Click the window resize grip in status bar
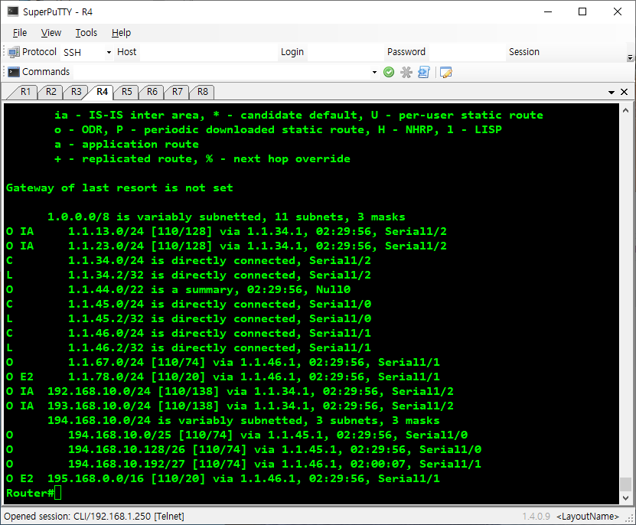The width and height of the screenshot is (636, 525). (630, 518)
